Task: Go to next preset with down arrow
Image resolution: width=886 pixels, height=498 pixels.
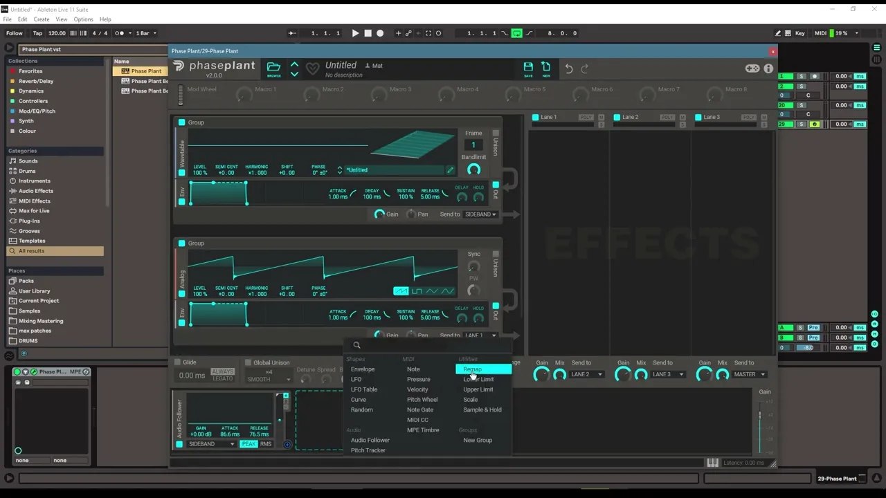Action: [294, 73]
